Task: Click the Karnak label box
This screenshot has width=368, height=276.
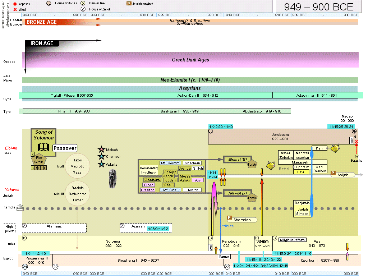Action: (224, 257)
